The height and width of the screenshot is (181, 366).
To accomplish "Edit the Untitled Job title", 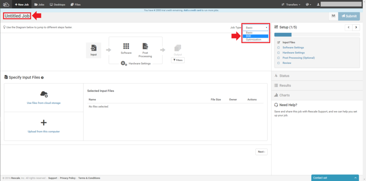I will click(17, 16).
